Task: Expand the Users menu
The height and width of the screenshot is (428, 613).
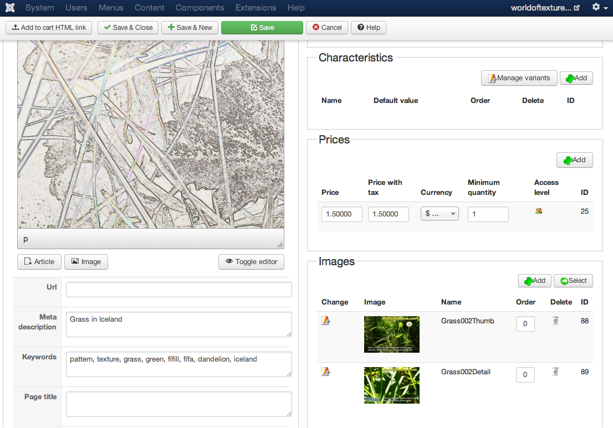Action: click(76, 8)
